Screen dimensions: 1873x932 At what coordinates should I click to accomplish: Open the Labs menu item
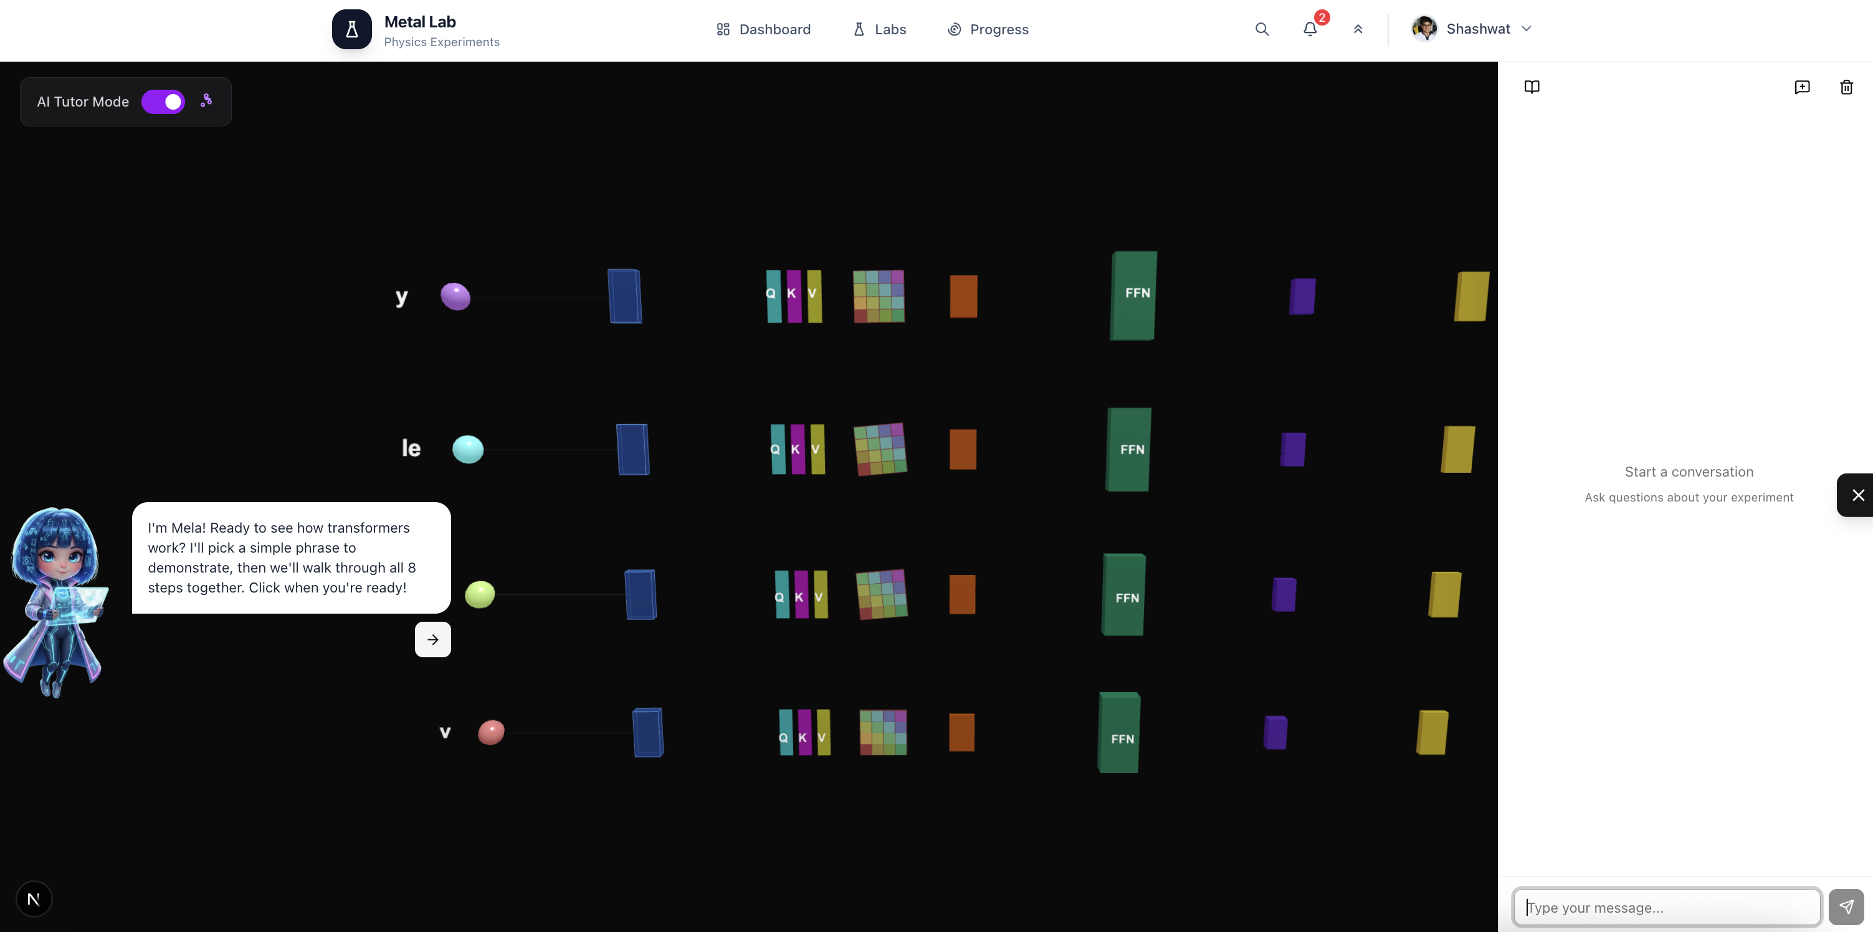880,29
